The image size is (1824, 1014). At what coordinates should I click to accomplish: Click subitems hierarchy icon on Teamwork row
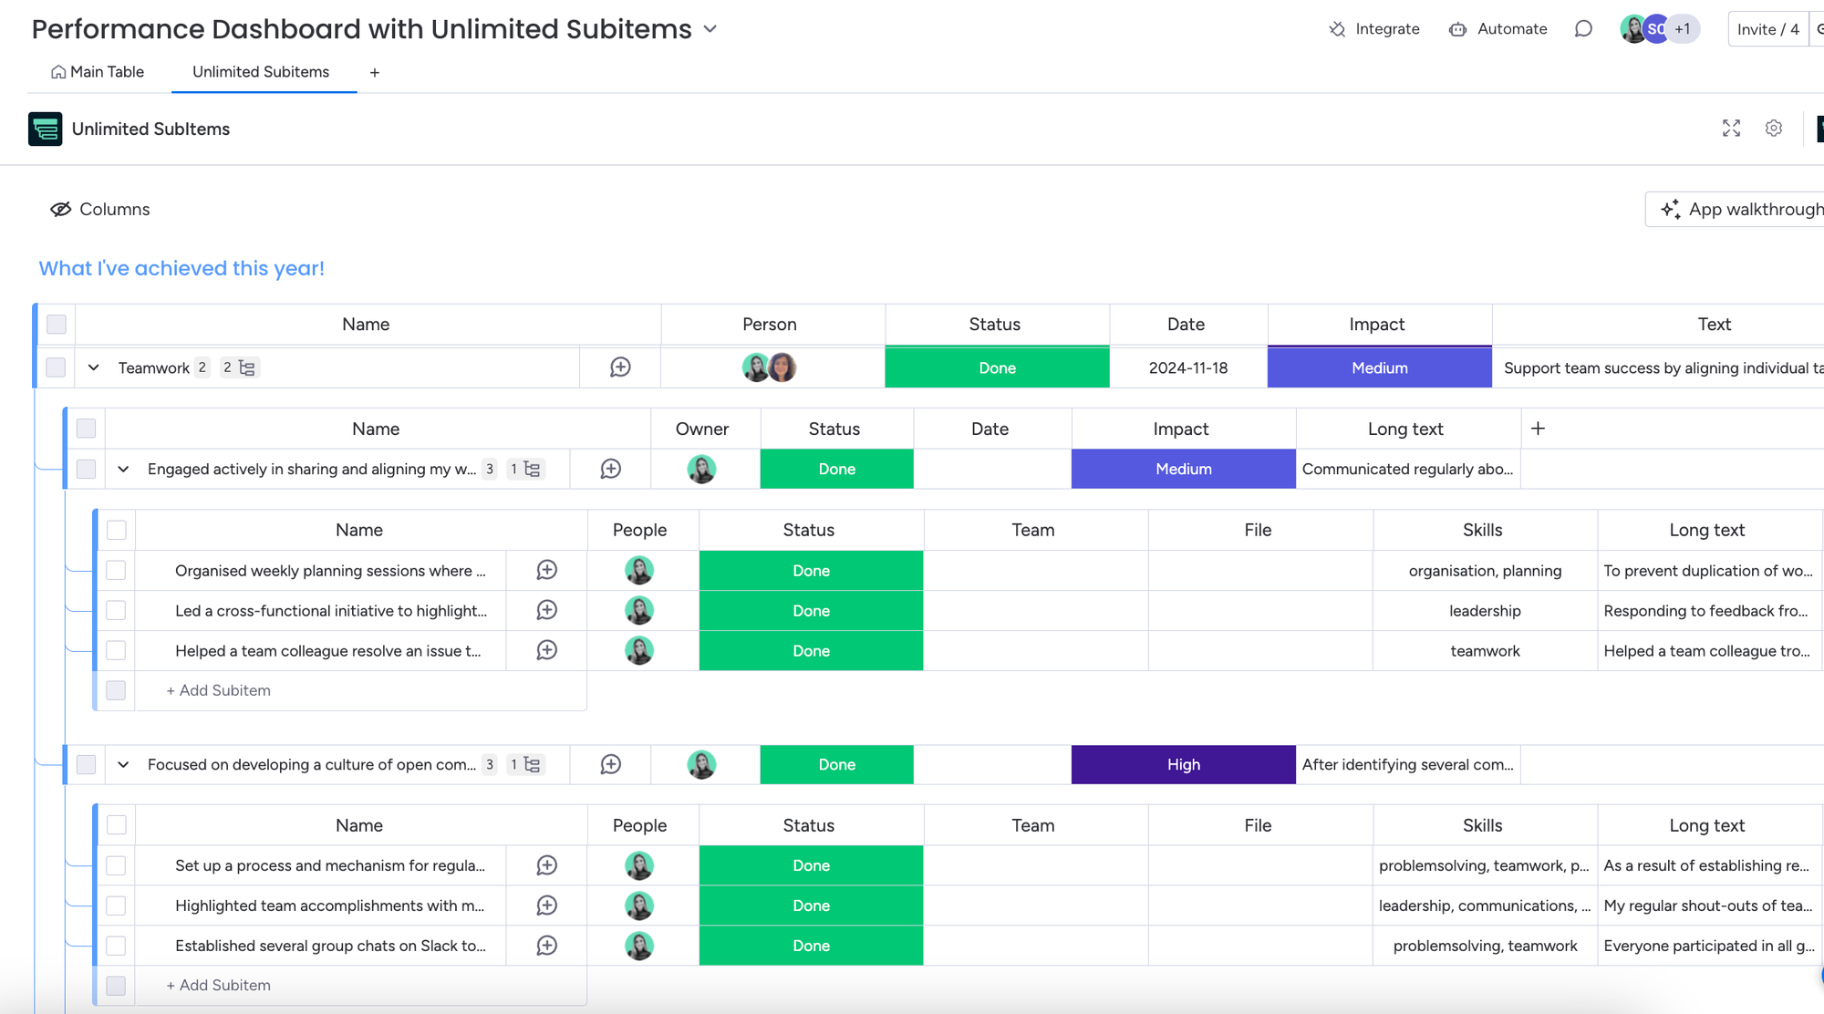point(246,367)
